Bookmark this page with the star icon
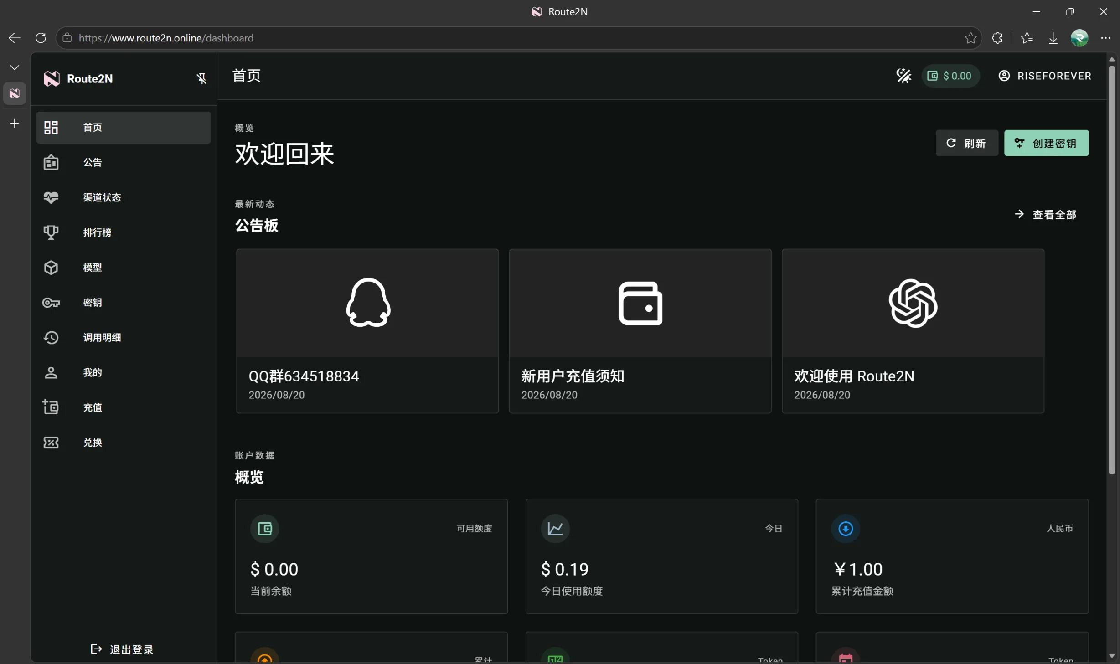Image resolution: width=1120 pixels, height=664 pixels. [970, 38]
